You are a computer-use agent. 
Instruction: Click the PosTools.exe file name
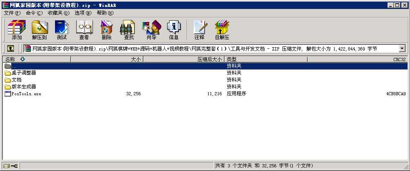point(26,94)
